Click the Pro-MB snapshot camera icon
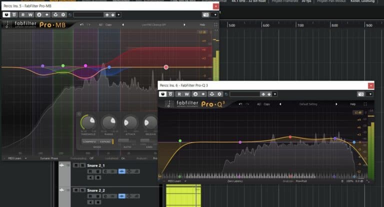Viewport: 384px width, 207px height. point(205,14)
